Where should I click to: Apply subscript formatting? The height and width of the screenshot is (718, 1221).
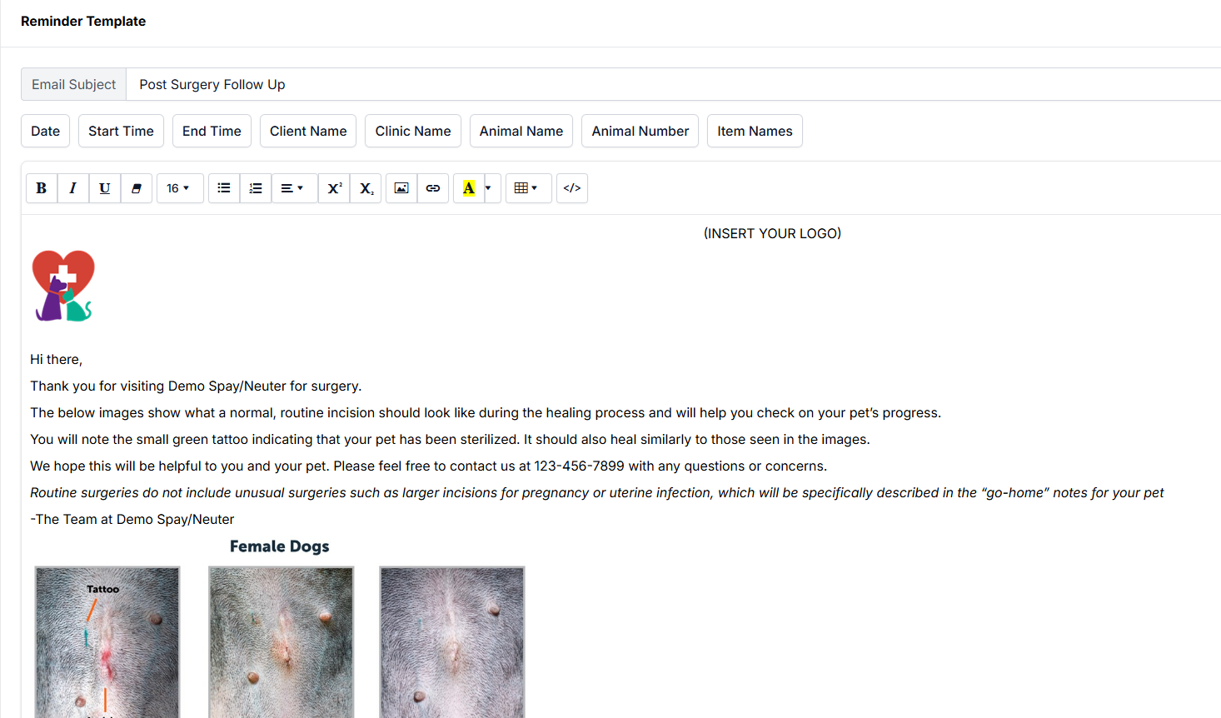[366, 188]
